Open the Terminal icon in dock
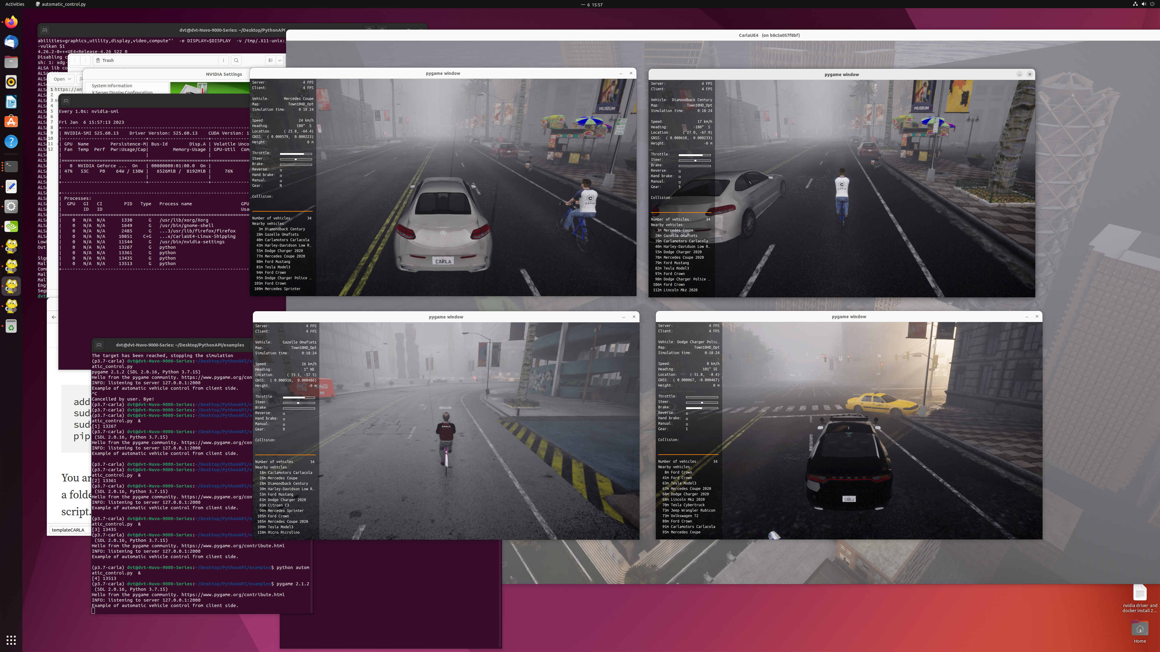Viewport: 1160px width, 652px height. [x=11, y=167]
